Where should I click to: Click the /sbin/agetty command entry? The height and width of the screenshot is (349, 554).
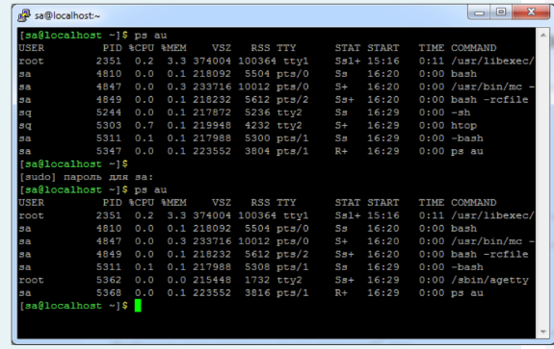[x=489, y=281]
